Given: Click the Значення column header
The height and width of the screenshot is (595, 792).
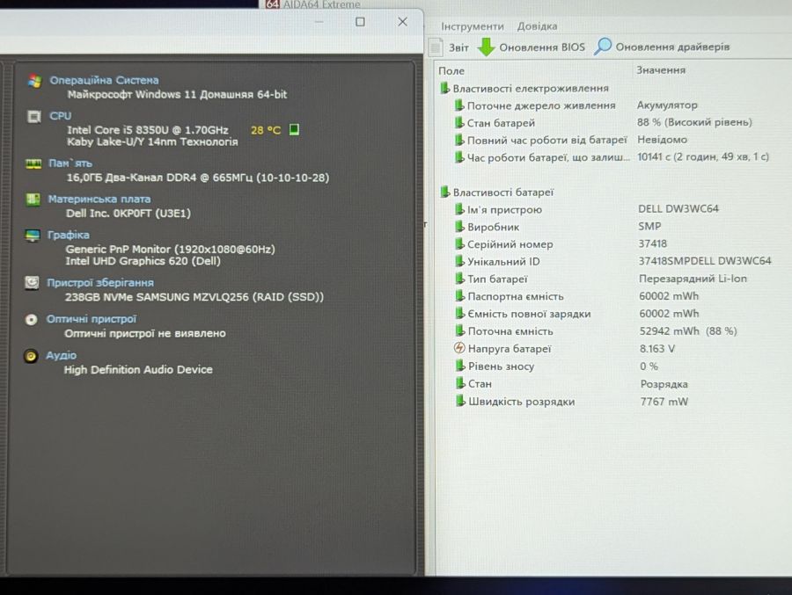Looking at the screenshot, I should 661,70.
